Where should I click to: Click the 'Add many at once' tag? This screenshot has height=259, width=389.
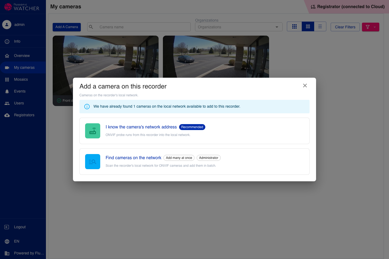[x=179, y=158]
